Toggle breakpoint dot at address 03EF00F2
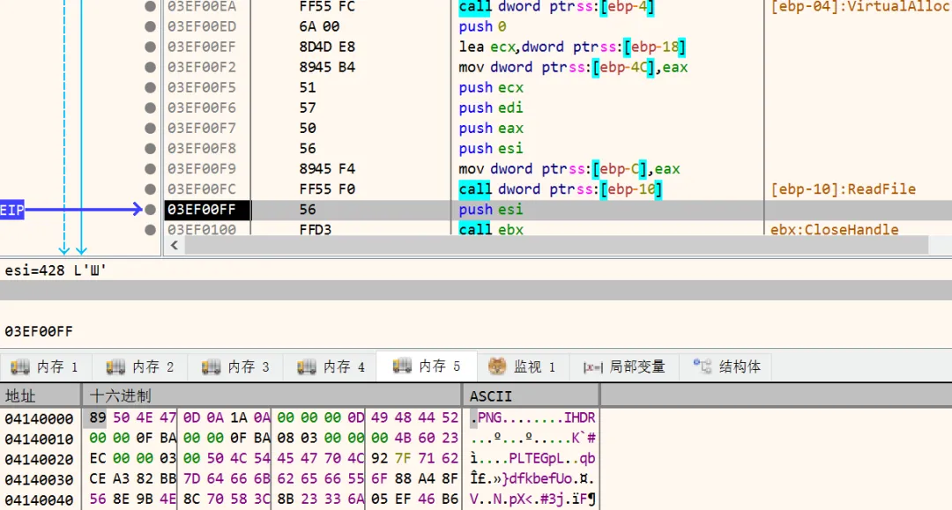This screenshot has width=952, height=510. [x=150, y=67]
